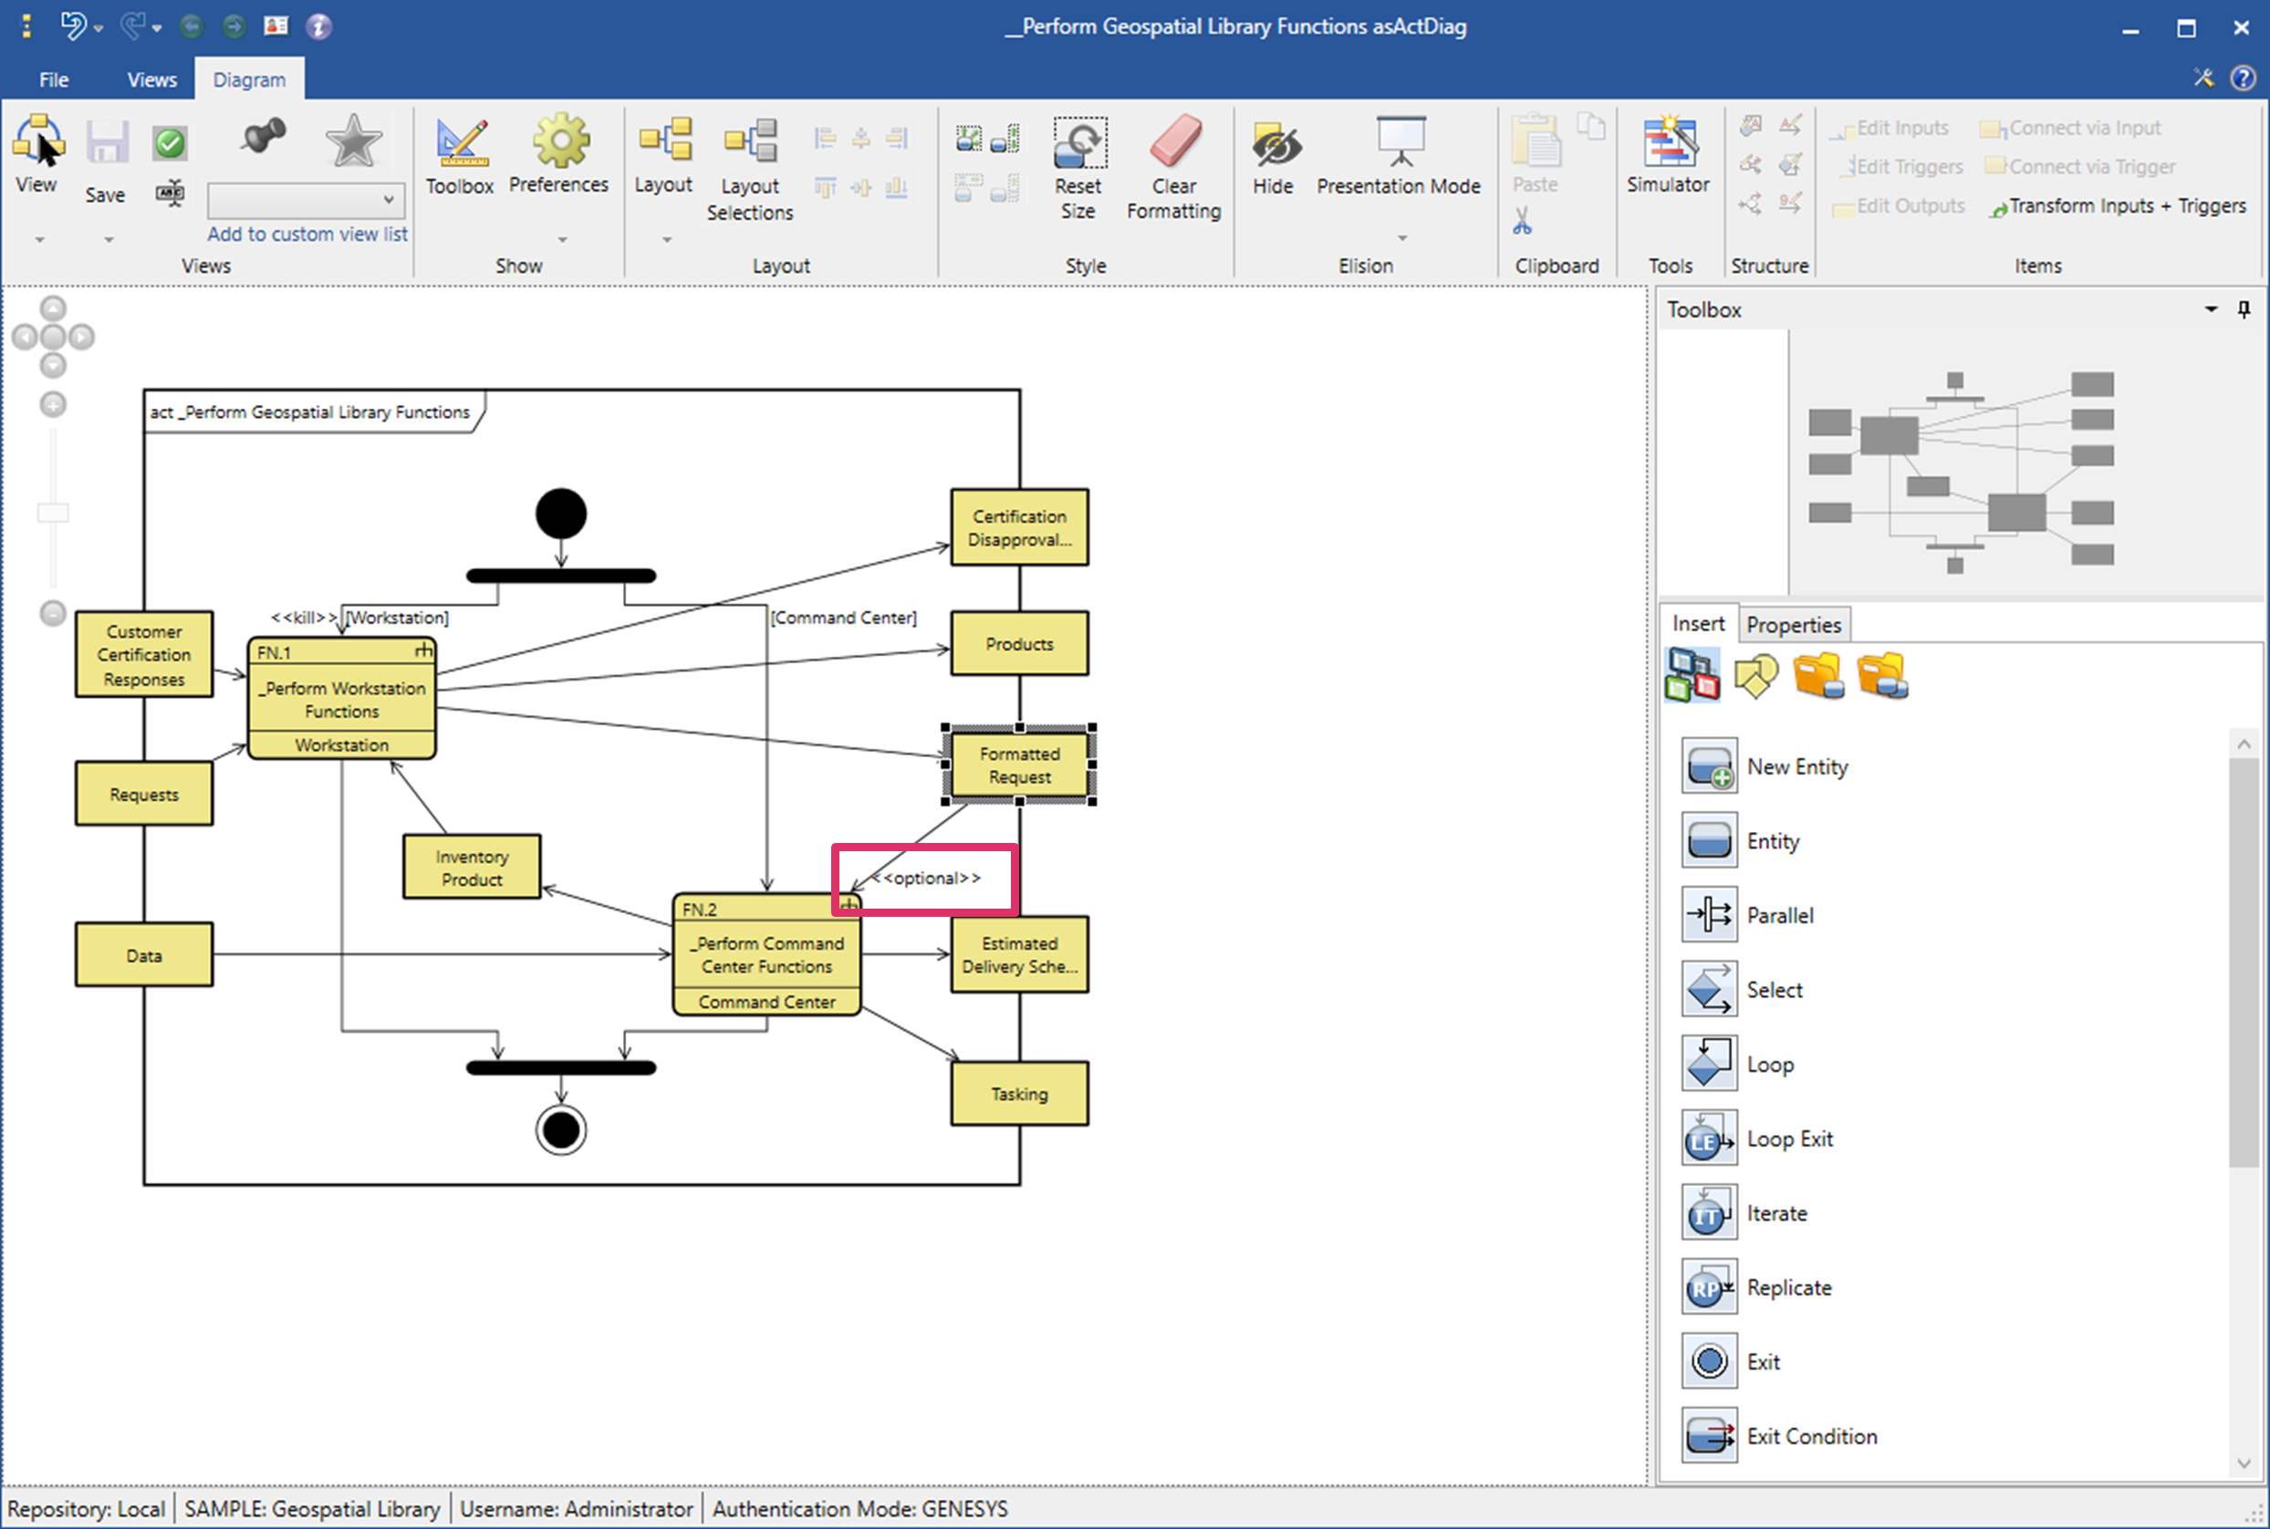
Task: Select the Replicate construct icon
Action: click(1708, 1287)
